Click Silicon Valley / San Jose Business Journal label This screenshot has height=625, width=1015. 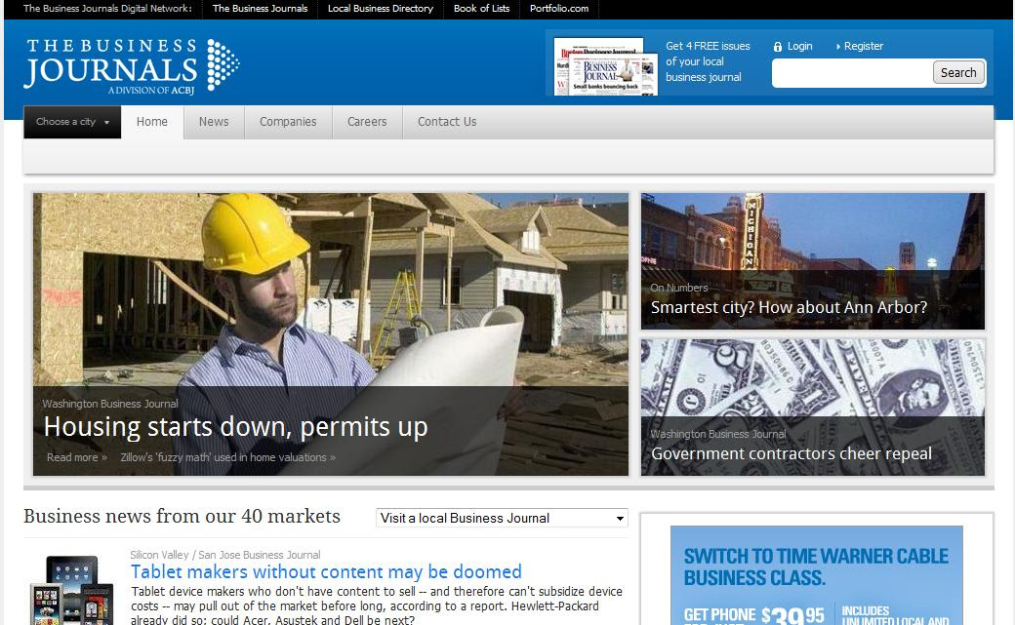tap(225, 555)
